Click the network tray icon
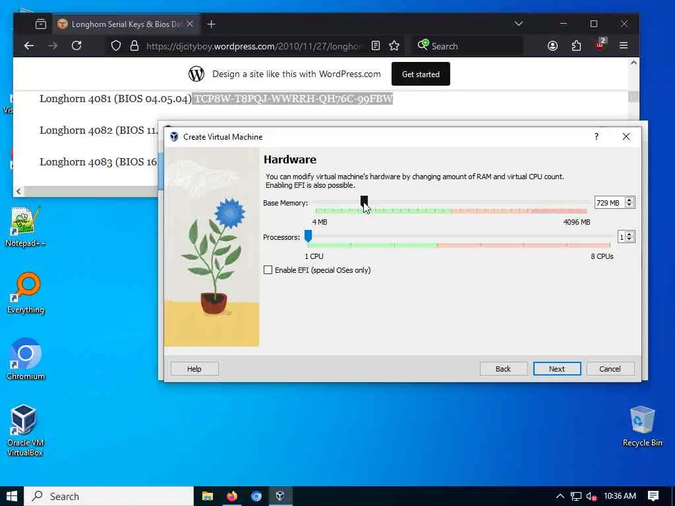 [x=576, y=497]
